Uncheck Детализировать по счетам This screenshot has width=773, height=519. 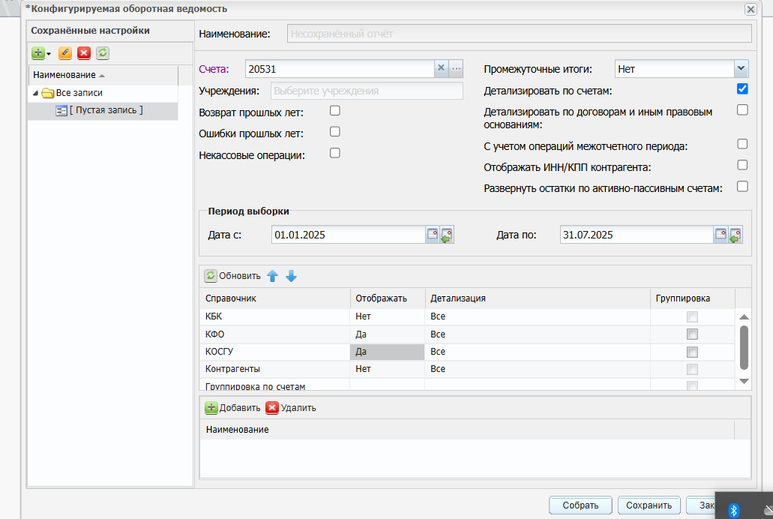pos(742,88)
